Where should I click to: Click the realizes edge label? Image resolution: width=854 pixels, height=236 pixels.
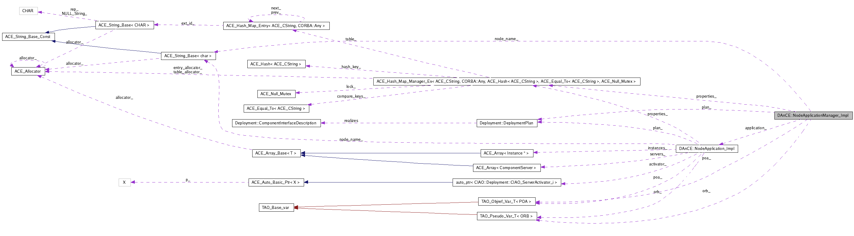(x=351, y=121)
